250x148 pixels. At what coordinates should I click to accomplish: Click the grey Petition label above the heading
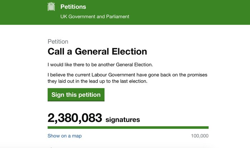point(58,41)
